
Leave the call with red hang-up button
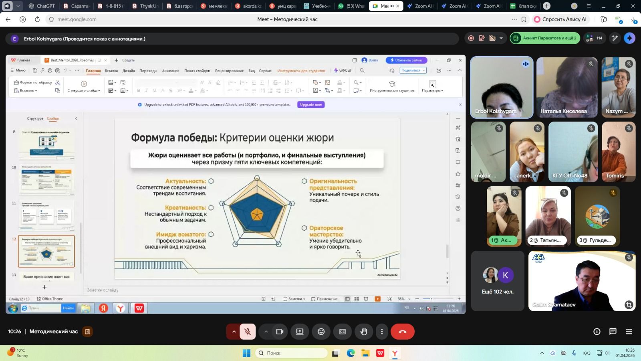402,332
